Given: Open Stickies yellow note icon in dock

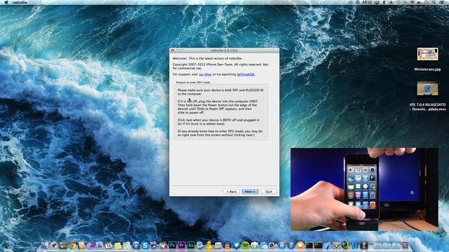Looking at the screenshot, I should pos(118,246).
